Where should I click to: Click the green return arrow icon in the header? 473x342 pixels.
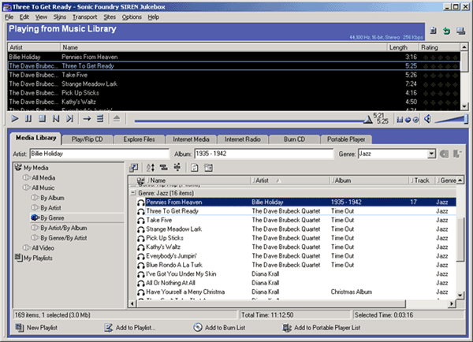pyautogui.click(x=447, y=31)
